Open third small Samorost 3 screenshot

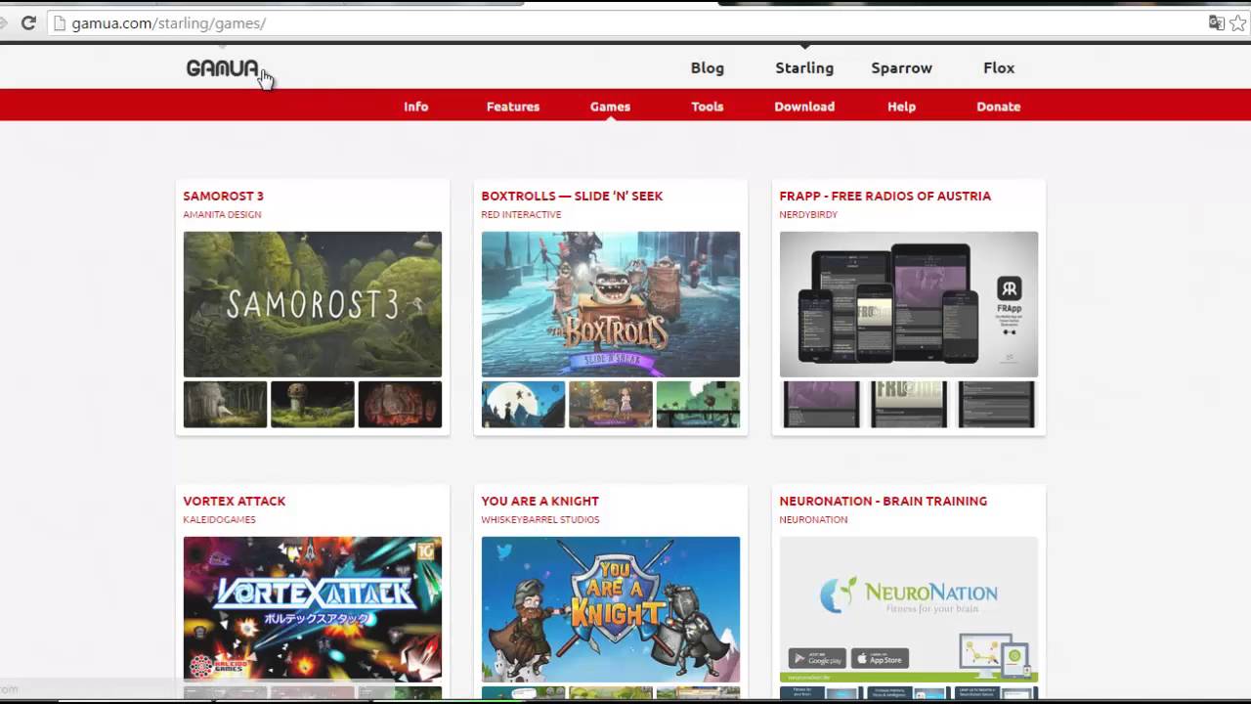[x=400, y=405]
